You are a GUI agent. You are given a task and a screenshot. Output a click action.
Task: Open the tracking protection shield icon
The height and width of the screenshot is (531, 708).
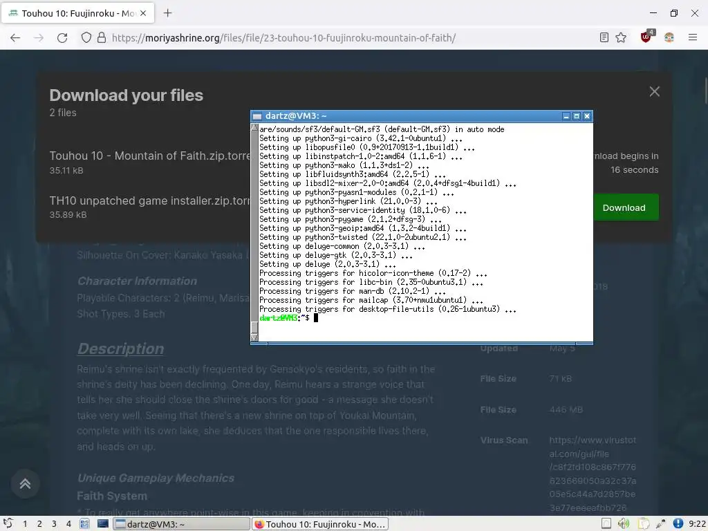tap(86, 37)
